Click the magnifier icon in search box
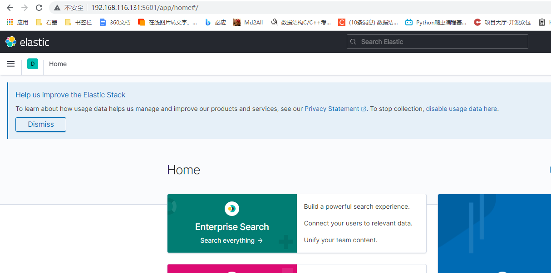Image resolution: width=551 pixels, height=273 pixels. [x=354, y=42]
